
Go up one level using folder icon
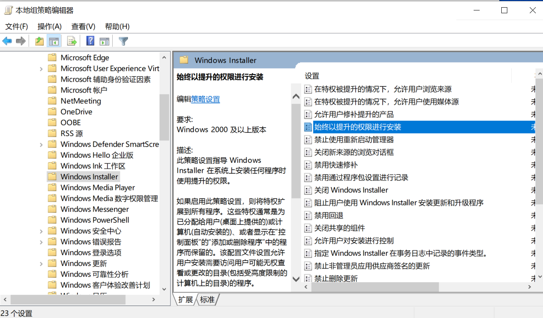[39, 41]
